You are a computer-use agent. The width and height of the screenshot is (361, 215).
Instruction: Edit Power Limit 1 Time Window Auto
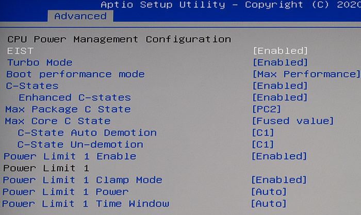(x=269, y=204)
